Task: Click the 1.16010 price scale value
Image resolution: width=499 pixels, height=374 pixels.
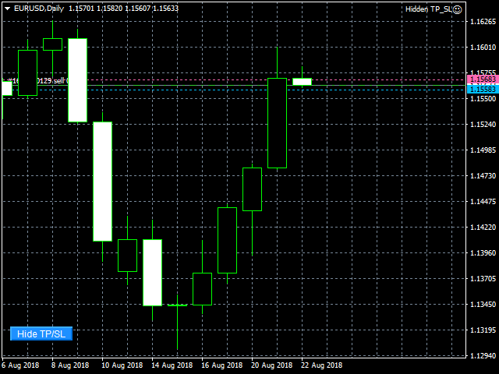Action: tap(483, 47)
